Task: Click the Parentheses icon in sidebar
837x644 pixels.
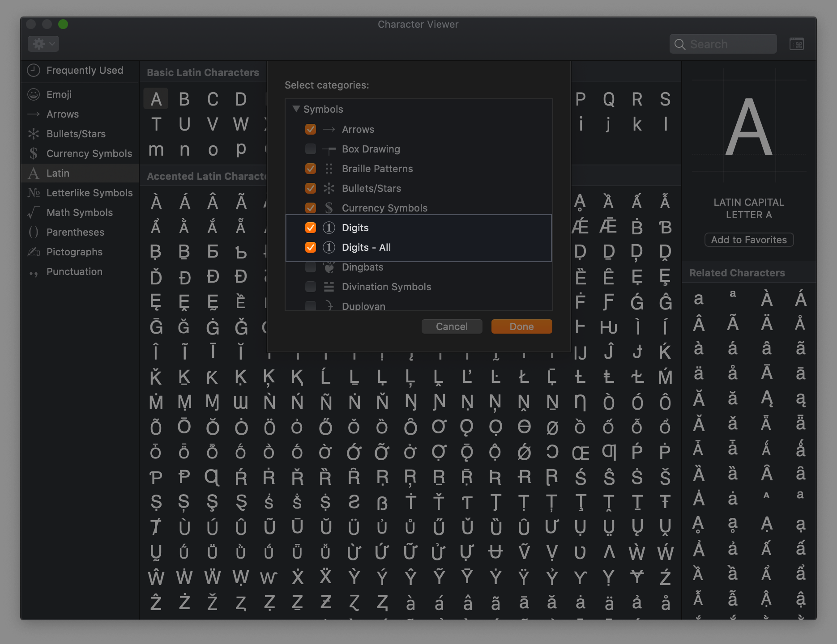Action: pos(34,232)
